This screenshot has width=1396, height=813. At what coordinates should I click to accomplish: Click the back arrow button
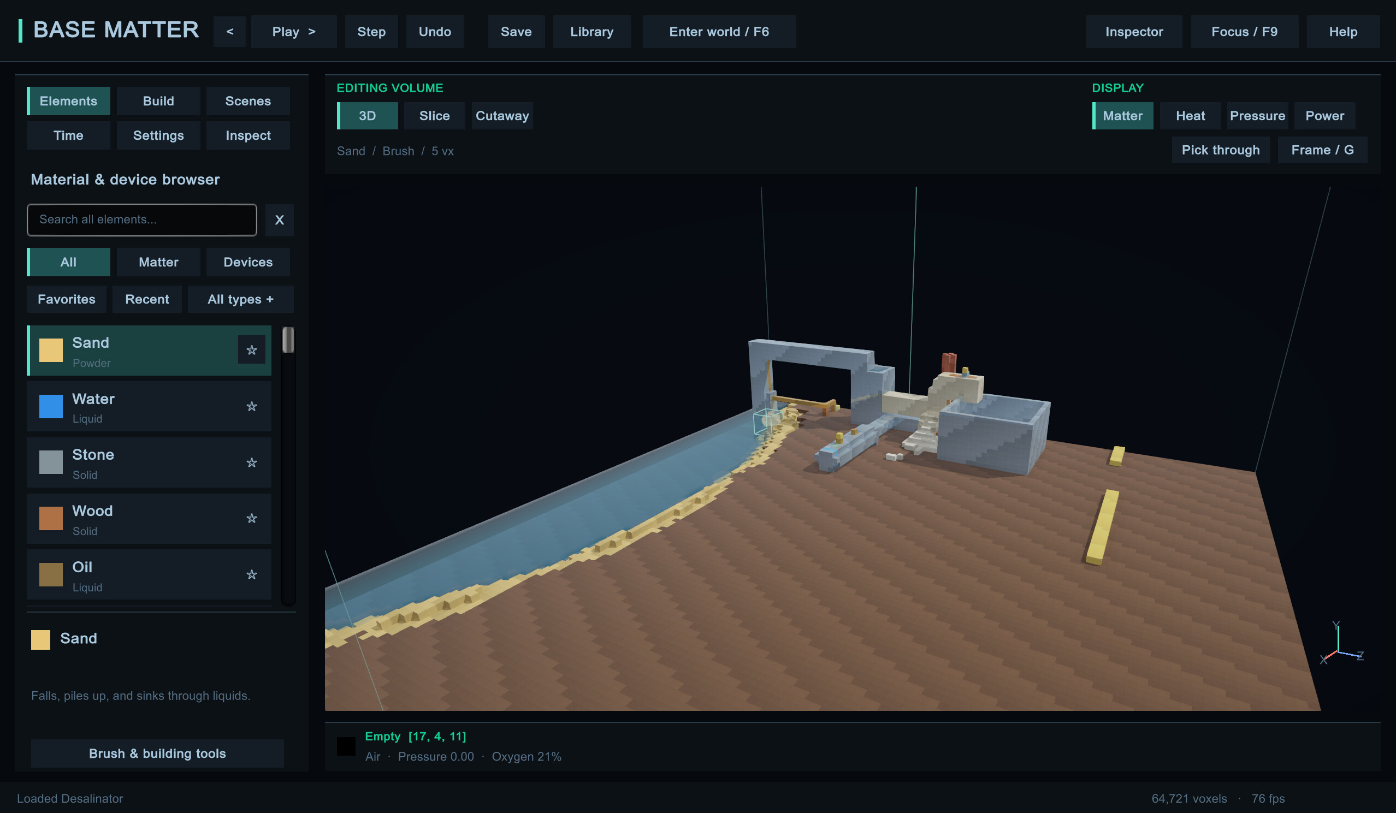pos(230,32)
